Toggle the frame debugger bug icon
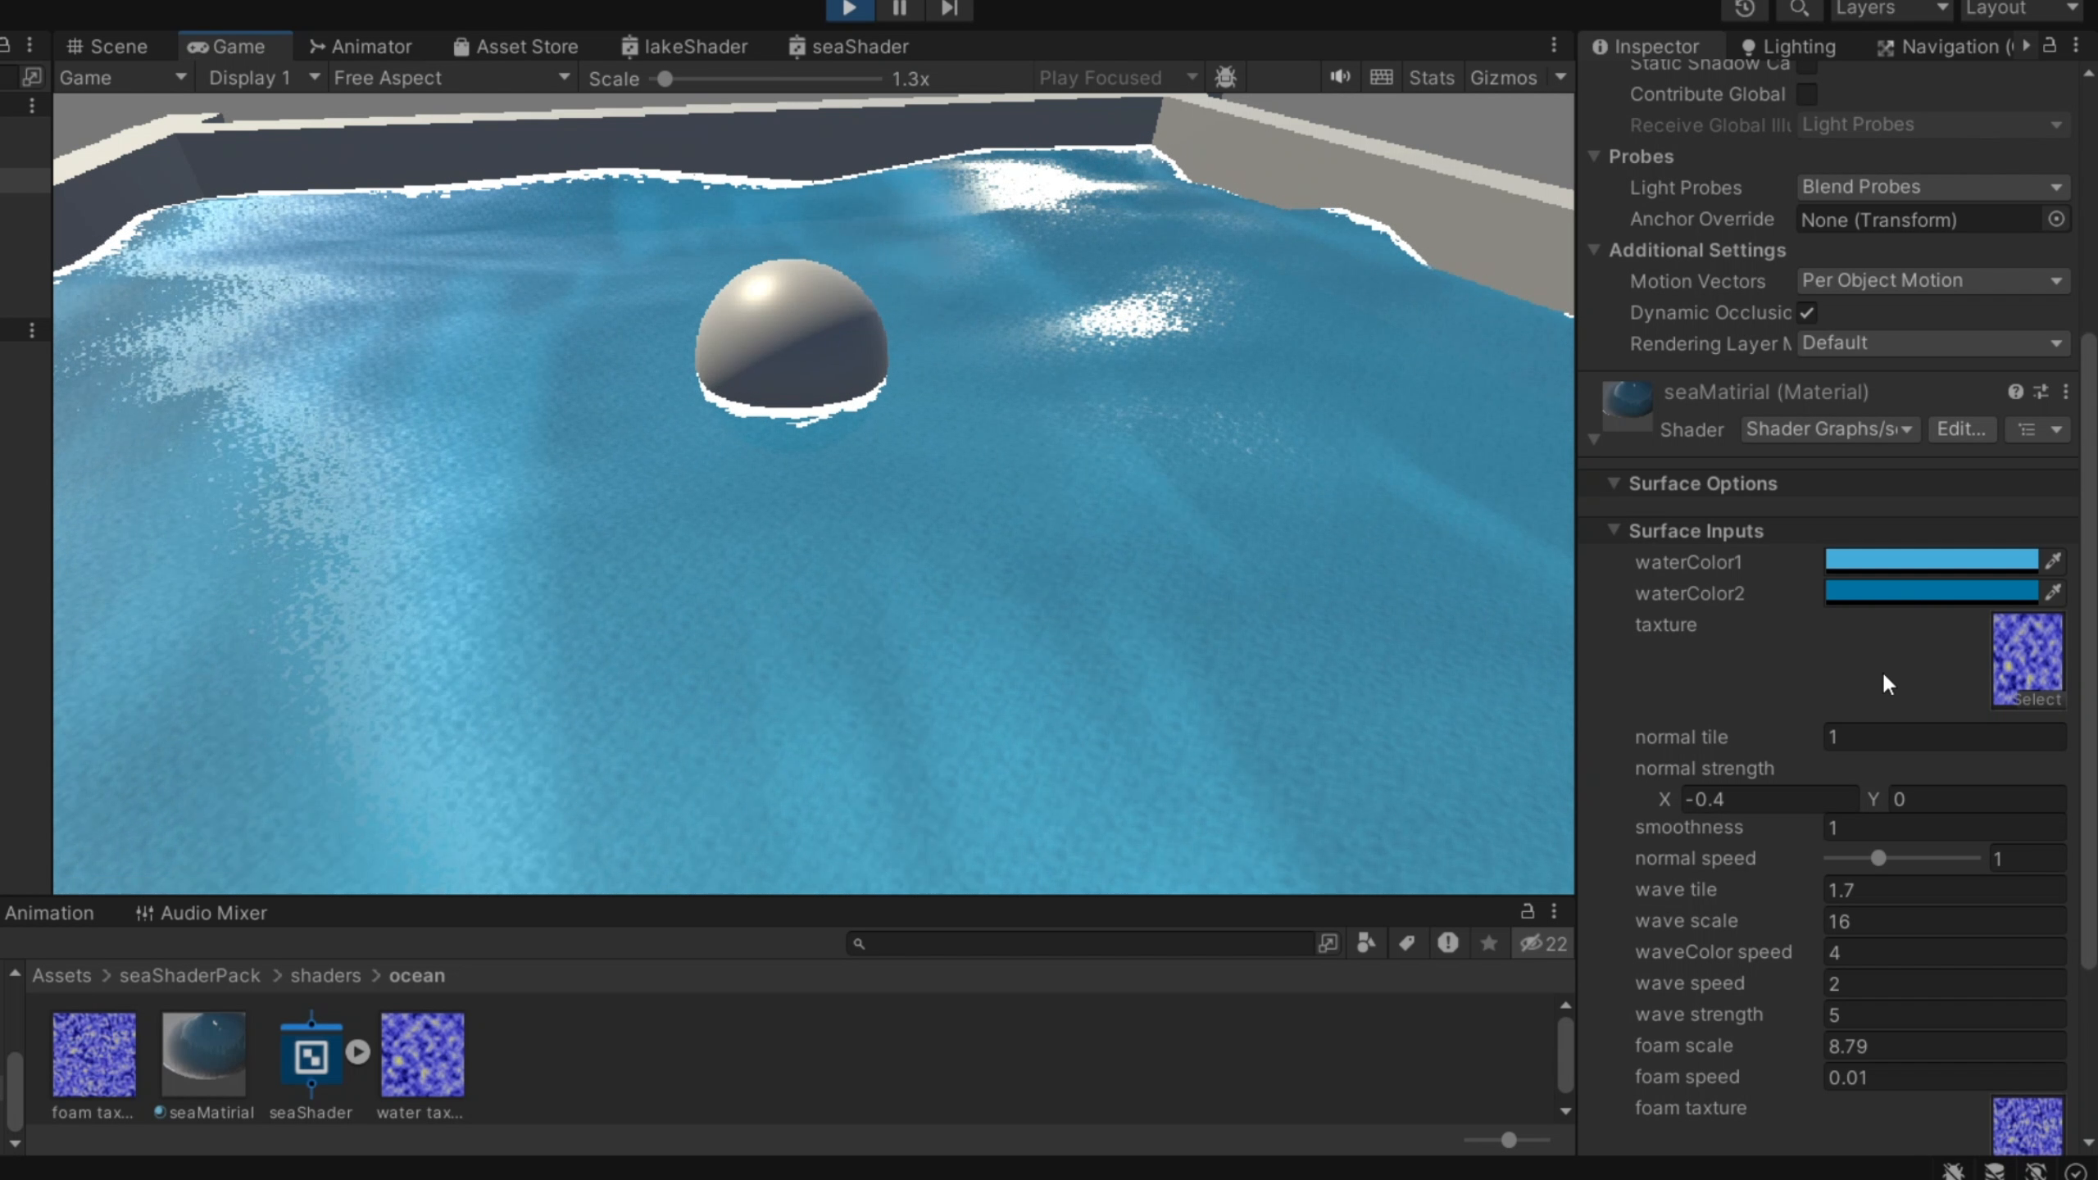This screenshot has width=2098, height=1180. coord(1226,78)
